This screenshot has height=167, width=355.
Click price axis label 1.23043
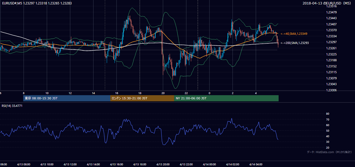click(x=331, y=84)
